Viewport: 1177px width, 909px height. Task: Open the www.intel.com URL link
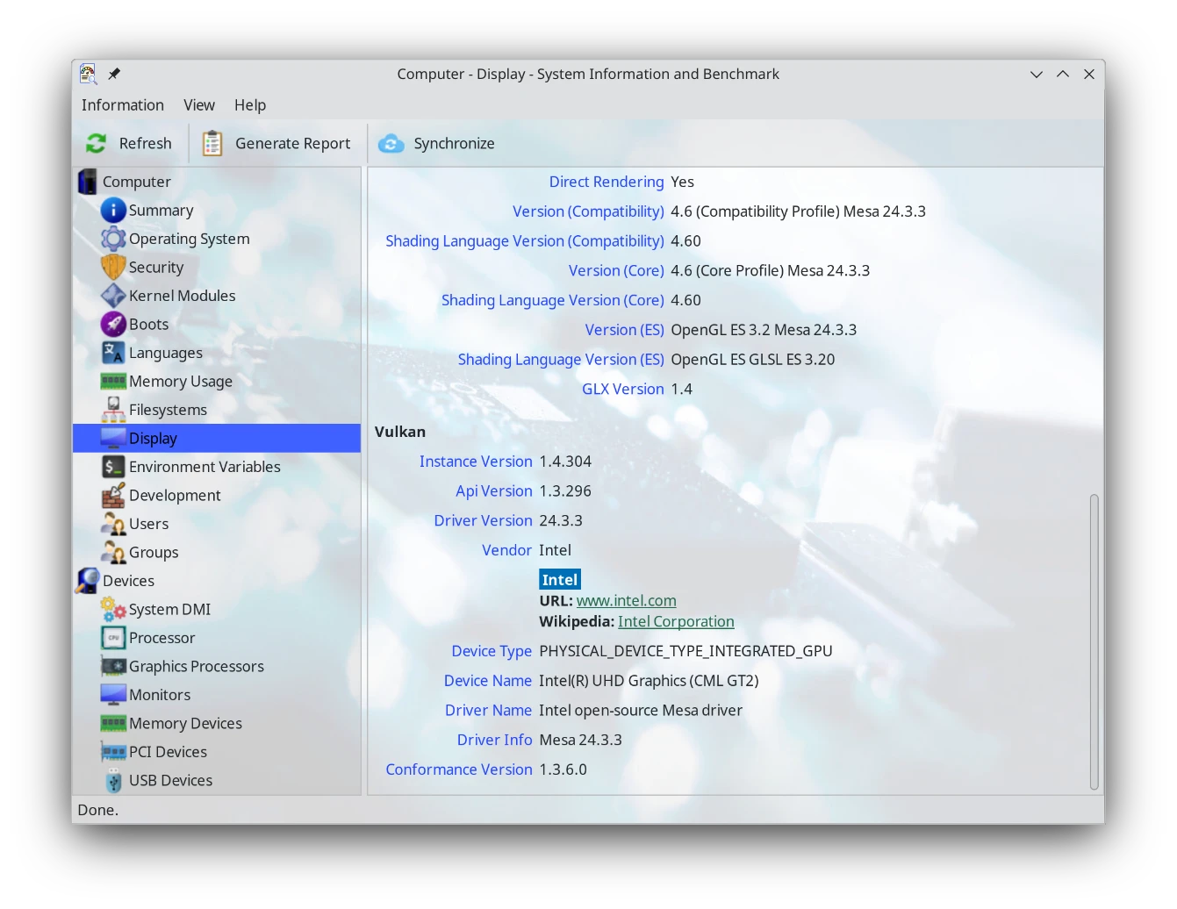pyautogui.click(x=626, y=601)
